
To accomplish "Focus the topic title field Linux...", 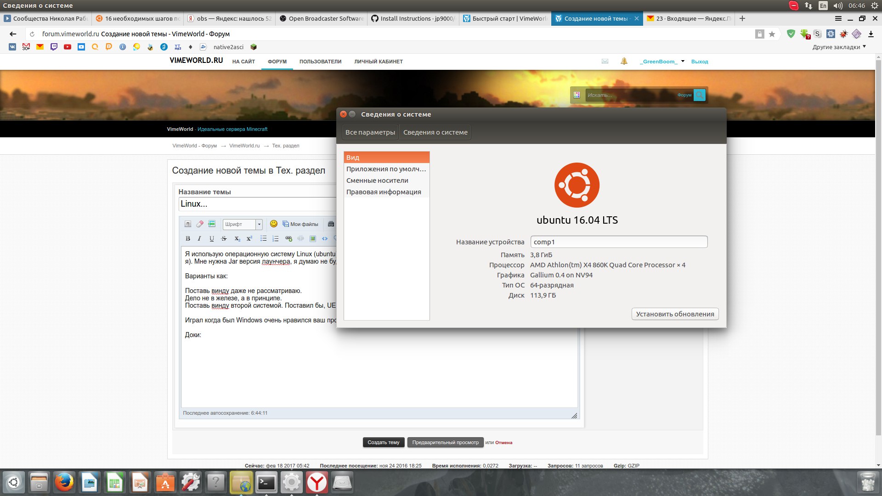I will (x=257, y=204).
